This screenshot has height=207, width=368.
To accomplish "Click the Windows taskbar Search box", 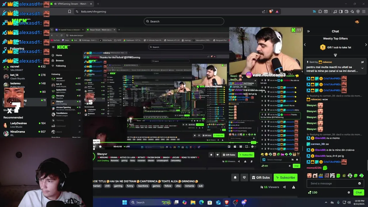I will tap(151, 202).
